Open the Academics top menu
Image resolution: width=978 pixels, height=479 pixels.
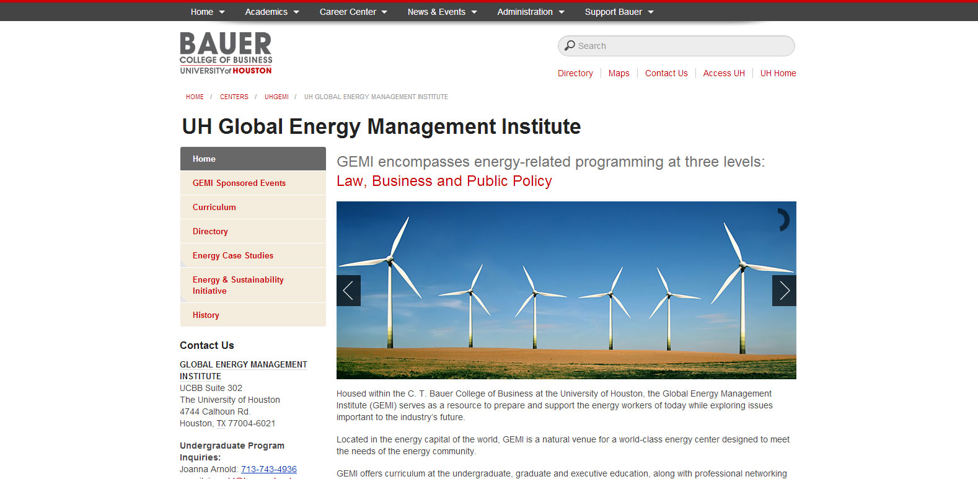[267, 12]
